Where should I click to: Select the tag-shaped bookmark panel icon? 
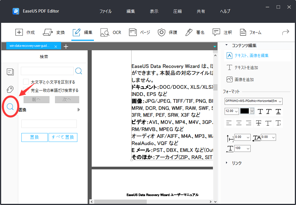(10, 89)
